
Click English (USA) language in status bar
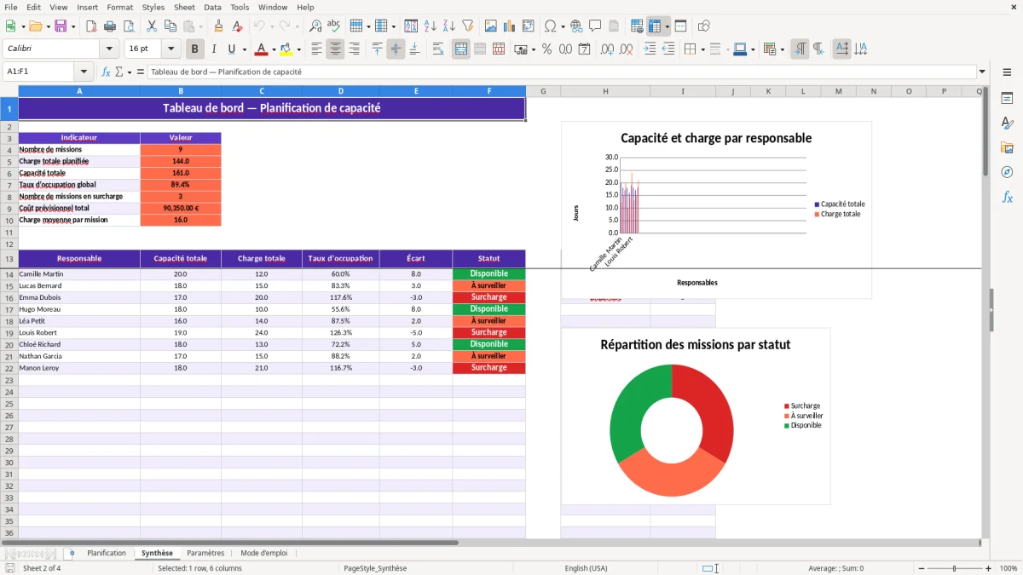(x=586, y=568)
